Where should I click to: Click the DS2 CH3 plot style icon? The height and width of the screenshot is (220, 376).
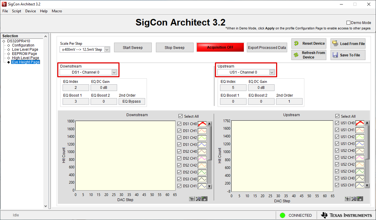[x=202, y=172]
